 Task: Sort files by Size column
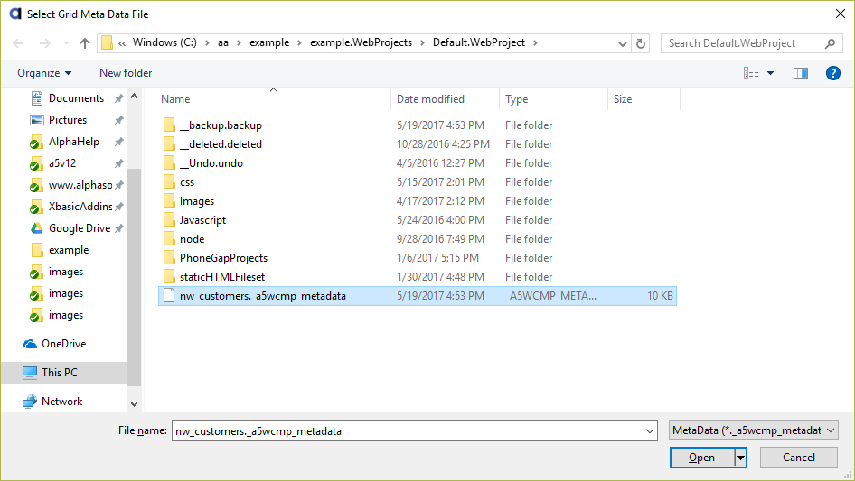coord(623,99)
